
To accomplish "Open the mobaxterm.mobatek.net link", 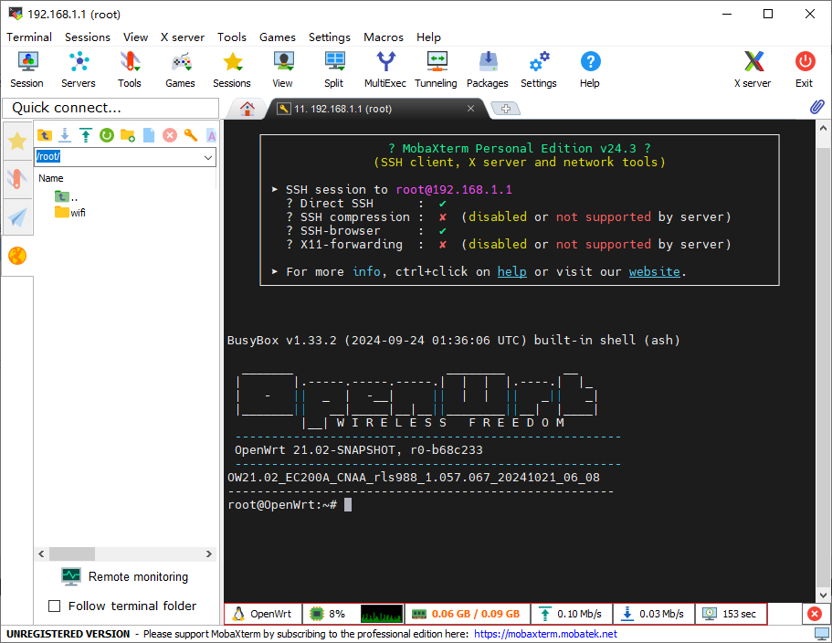I will coord(545,634).
